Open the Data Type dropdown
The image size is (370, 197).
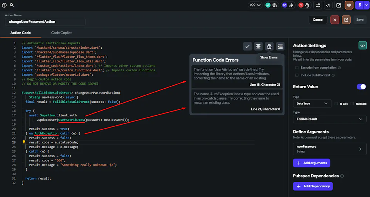coord(312,103)
